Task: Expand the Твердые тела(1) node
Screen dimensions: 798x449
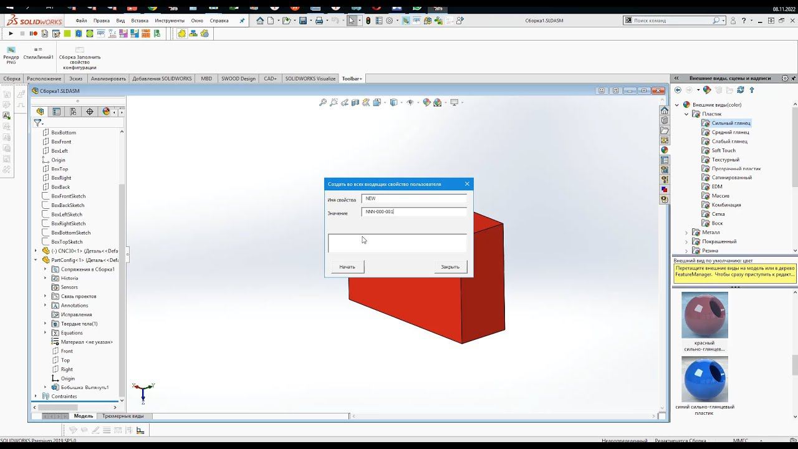Action: 45,324
